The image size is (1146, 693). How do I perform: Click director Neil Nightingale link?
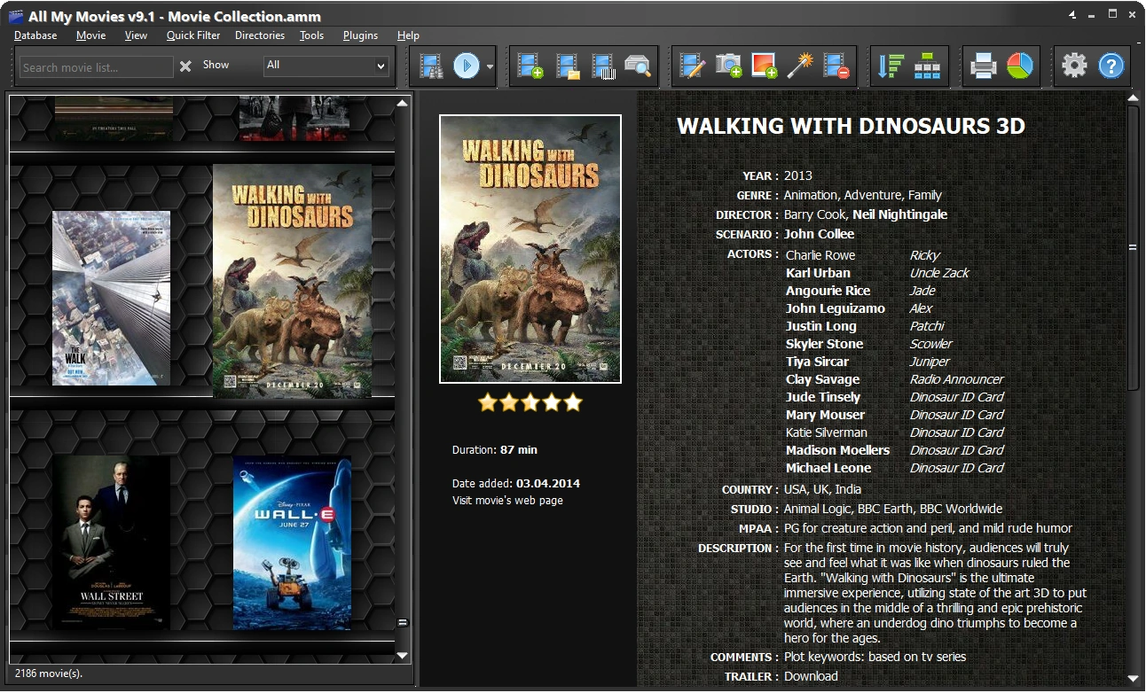click(899, 214)
